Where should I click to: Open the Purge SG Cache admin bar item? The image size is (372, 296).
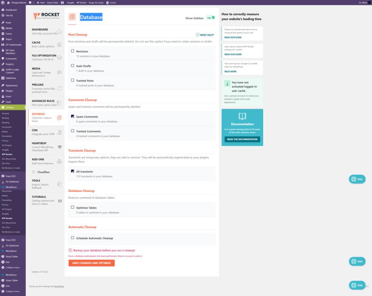pos(96,3)
